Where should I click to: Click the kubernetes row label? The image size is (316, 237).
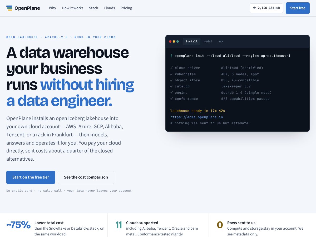[185, 74]
